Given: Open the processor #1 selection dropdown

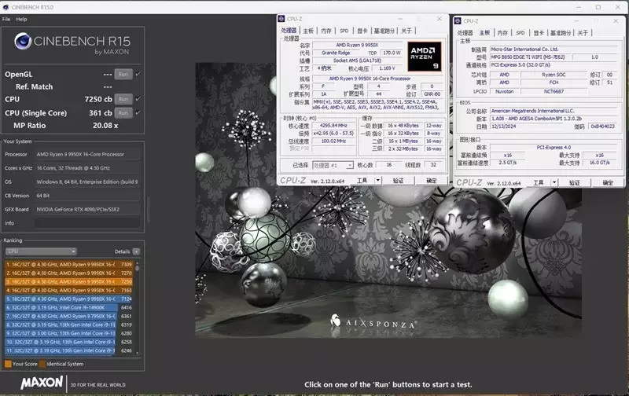Looking at the screenshot, I should (333, 165).
